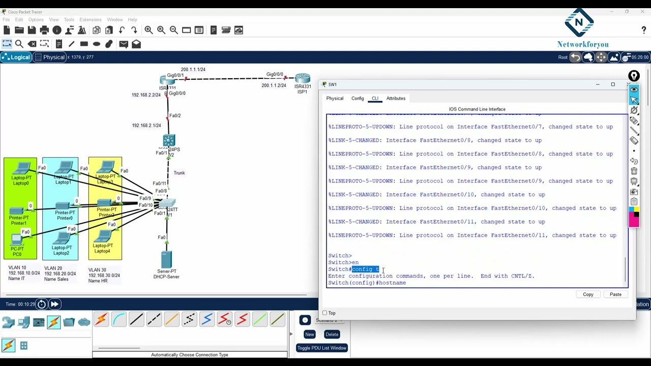
Task: Copy selection with the toolbar Copy icon
Action: pyautogui.click(x=97, y=30)
